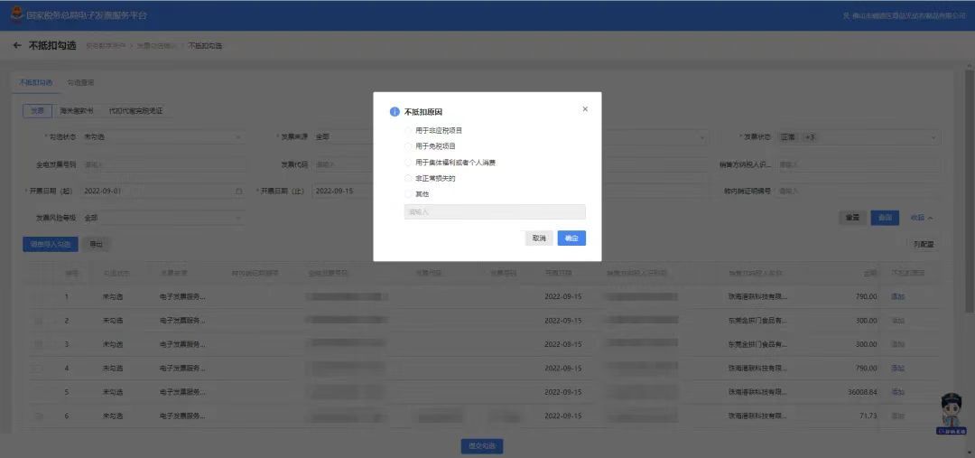Select the 用于免税项目 radio option
The height and width of the screenshot is (458, 975).
(409, 146)
